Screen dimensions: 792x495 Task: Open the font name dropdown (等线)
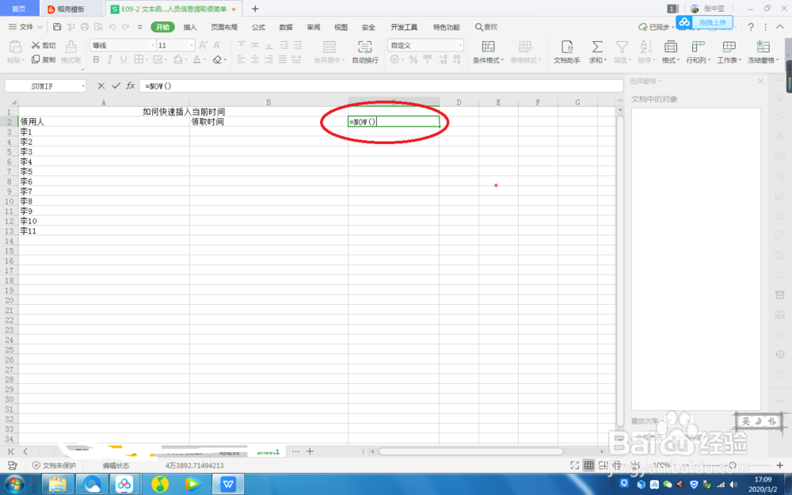(x=153, y=45)
